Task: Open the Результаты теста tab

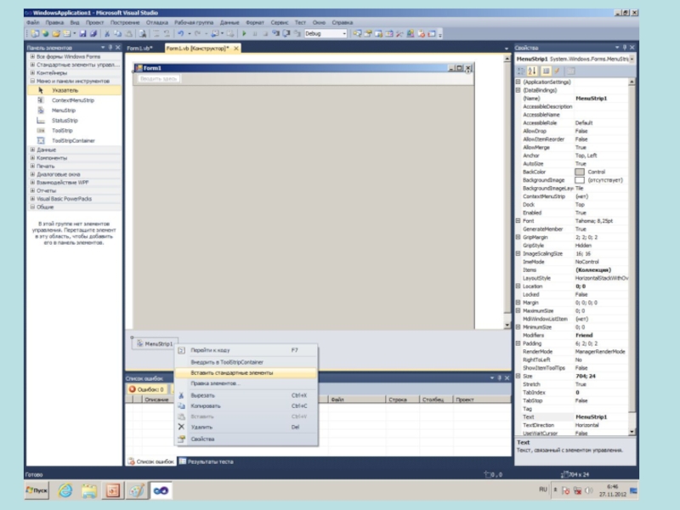Action: [x=209, y=462]
